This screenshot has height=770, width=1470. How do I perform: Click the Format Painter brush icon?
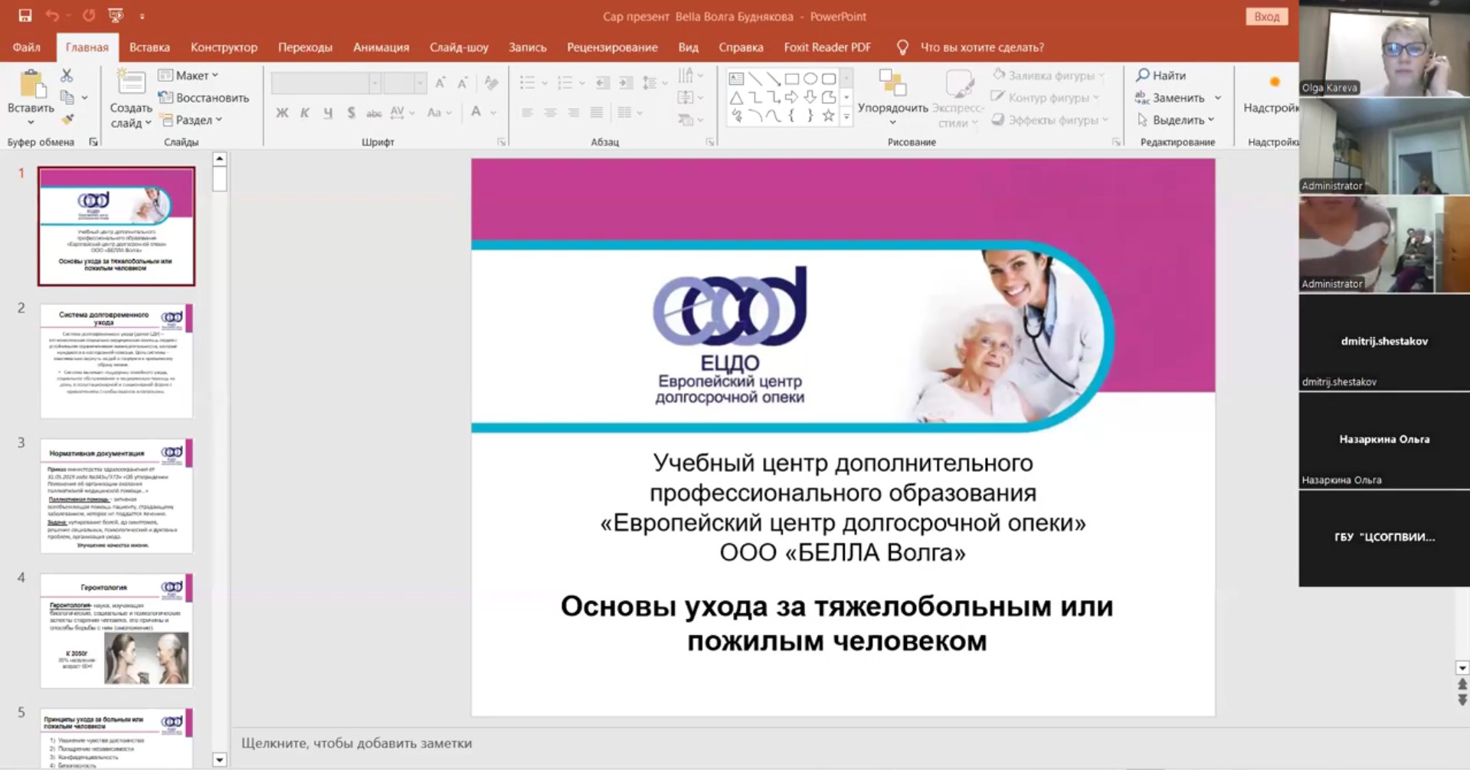pos(67,120)
